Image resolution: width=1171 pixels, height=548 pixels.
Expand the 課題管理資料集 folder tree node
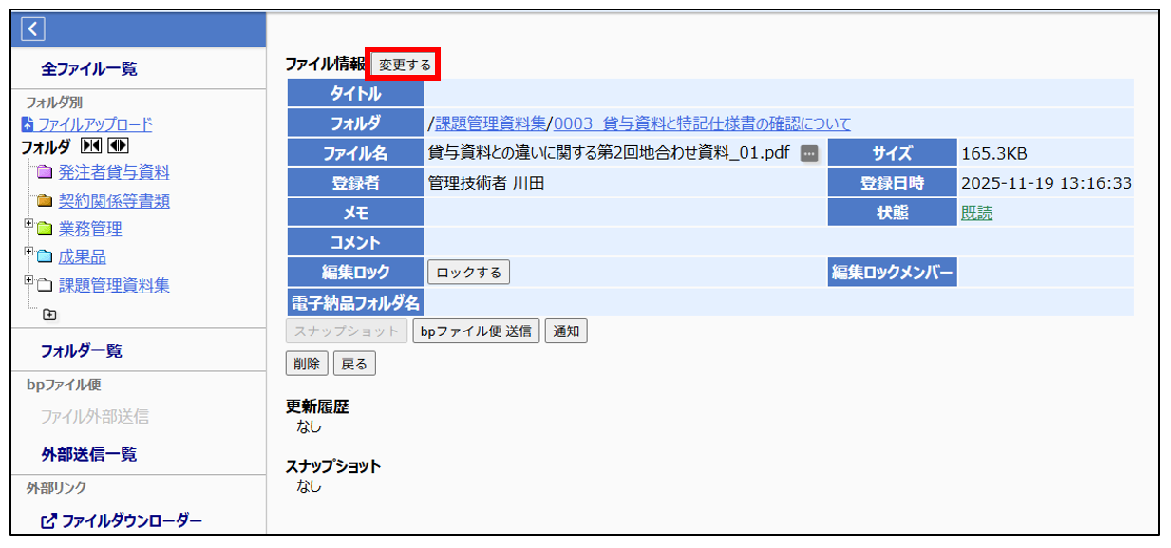click(28, 281)
